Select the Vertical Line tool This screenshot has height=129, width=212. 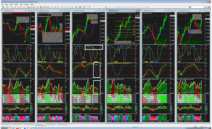97,7
